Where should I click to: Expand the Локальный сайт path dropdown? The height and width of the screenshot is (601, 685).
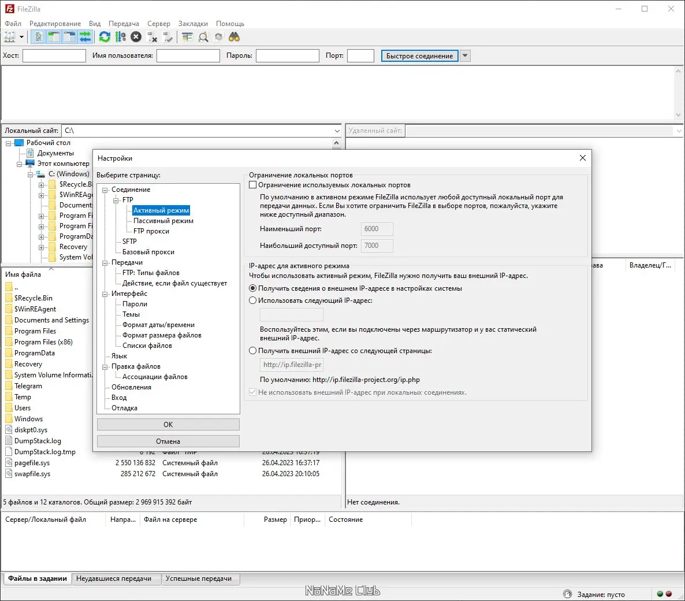[x=337, y=131]
